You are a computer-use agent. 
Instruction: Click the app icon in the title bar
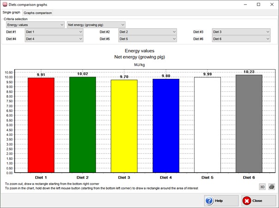(5, 5)
